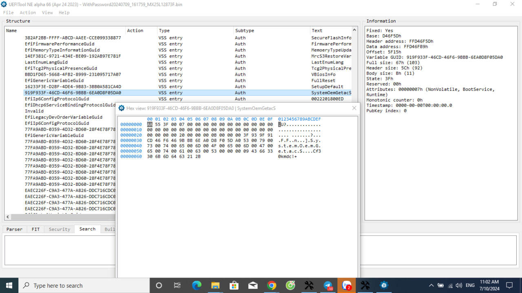Viewport: 522px width, 293px height.
Task: Switch to the FIT tab
Action: click(x=36, y=229)
